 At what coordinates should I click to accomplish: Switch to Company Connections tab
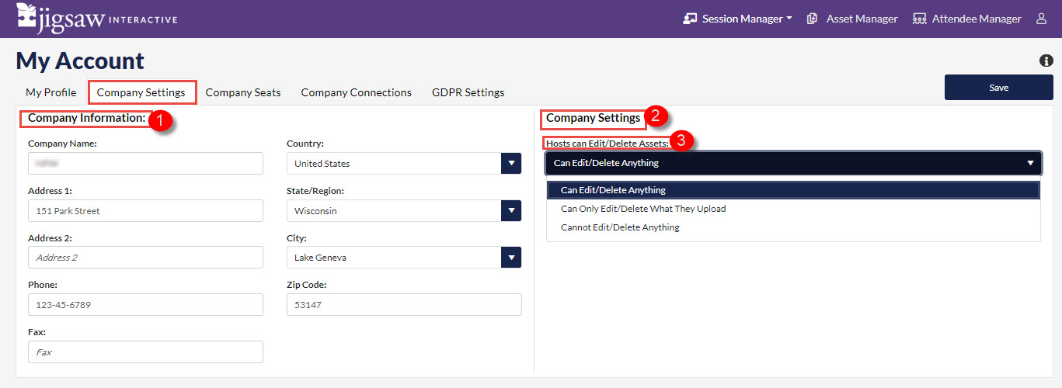click(x=356, y=92)
